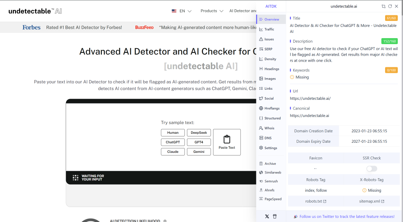The height and width of the screenshot is (222, 403).
Task: Click the keywords score badge 0/100
Action: point(391,70)
